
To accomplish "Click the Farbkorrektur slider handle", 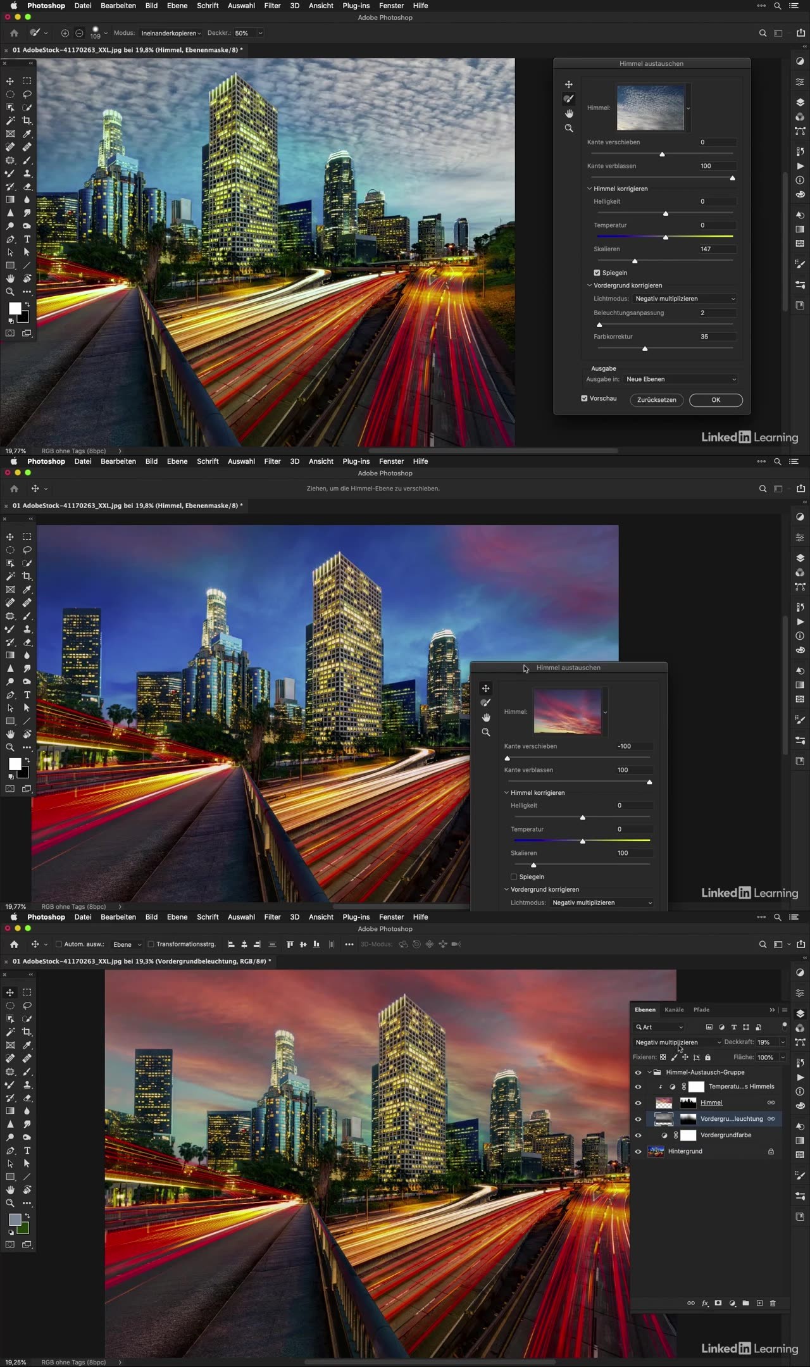I will 645,349.
